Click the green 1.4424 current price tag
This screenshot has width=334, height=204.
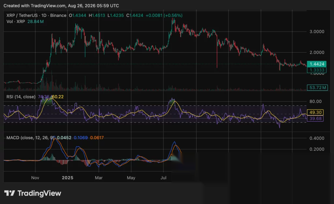click(x=316, y=64)
